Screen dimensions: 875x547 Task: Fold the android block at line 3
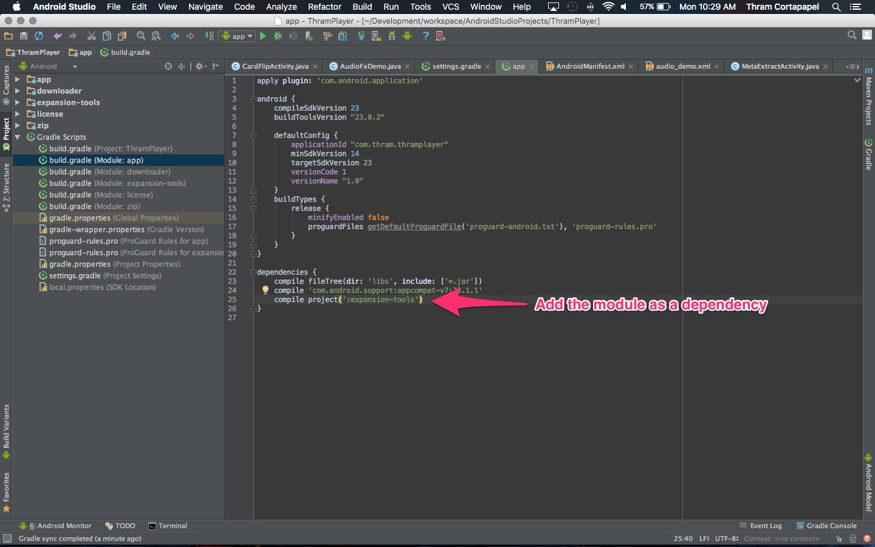coord(253,99)
